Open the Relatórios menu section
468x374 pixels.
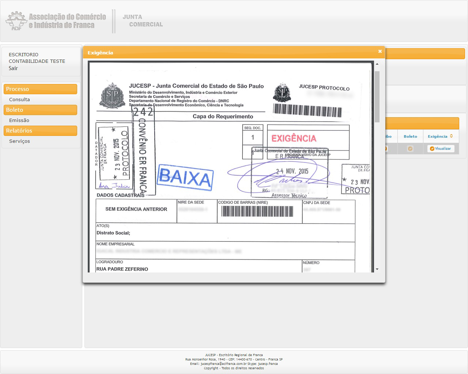(x=40, y=131)
